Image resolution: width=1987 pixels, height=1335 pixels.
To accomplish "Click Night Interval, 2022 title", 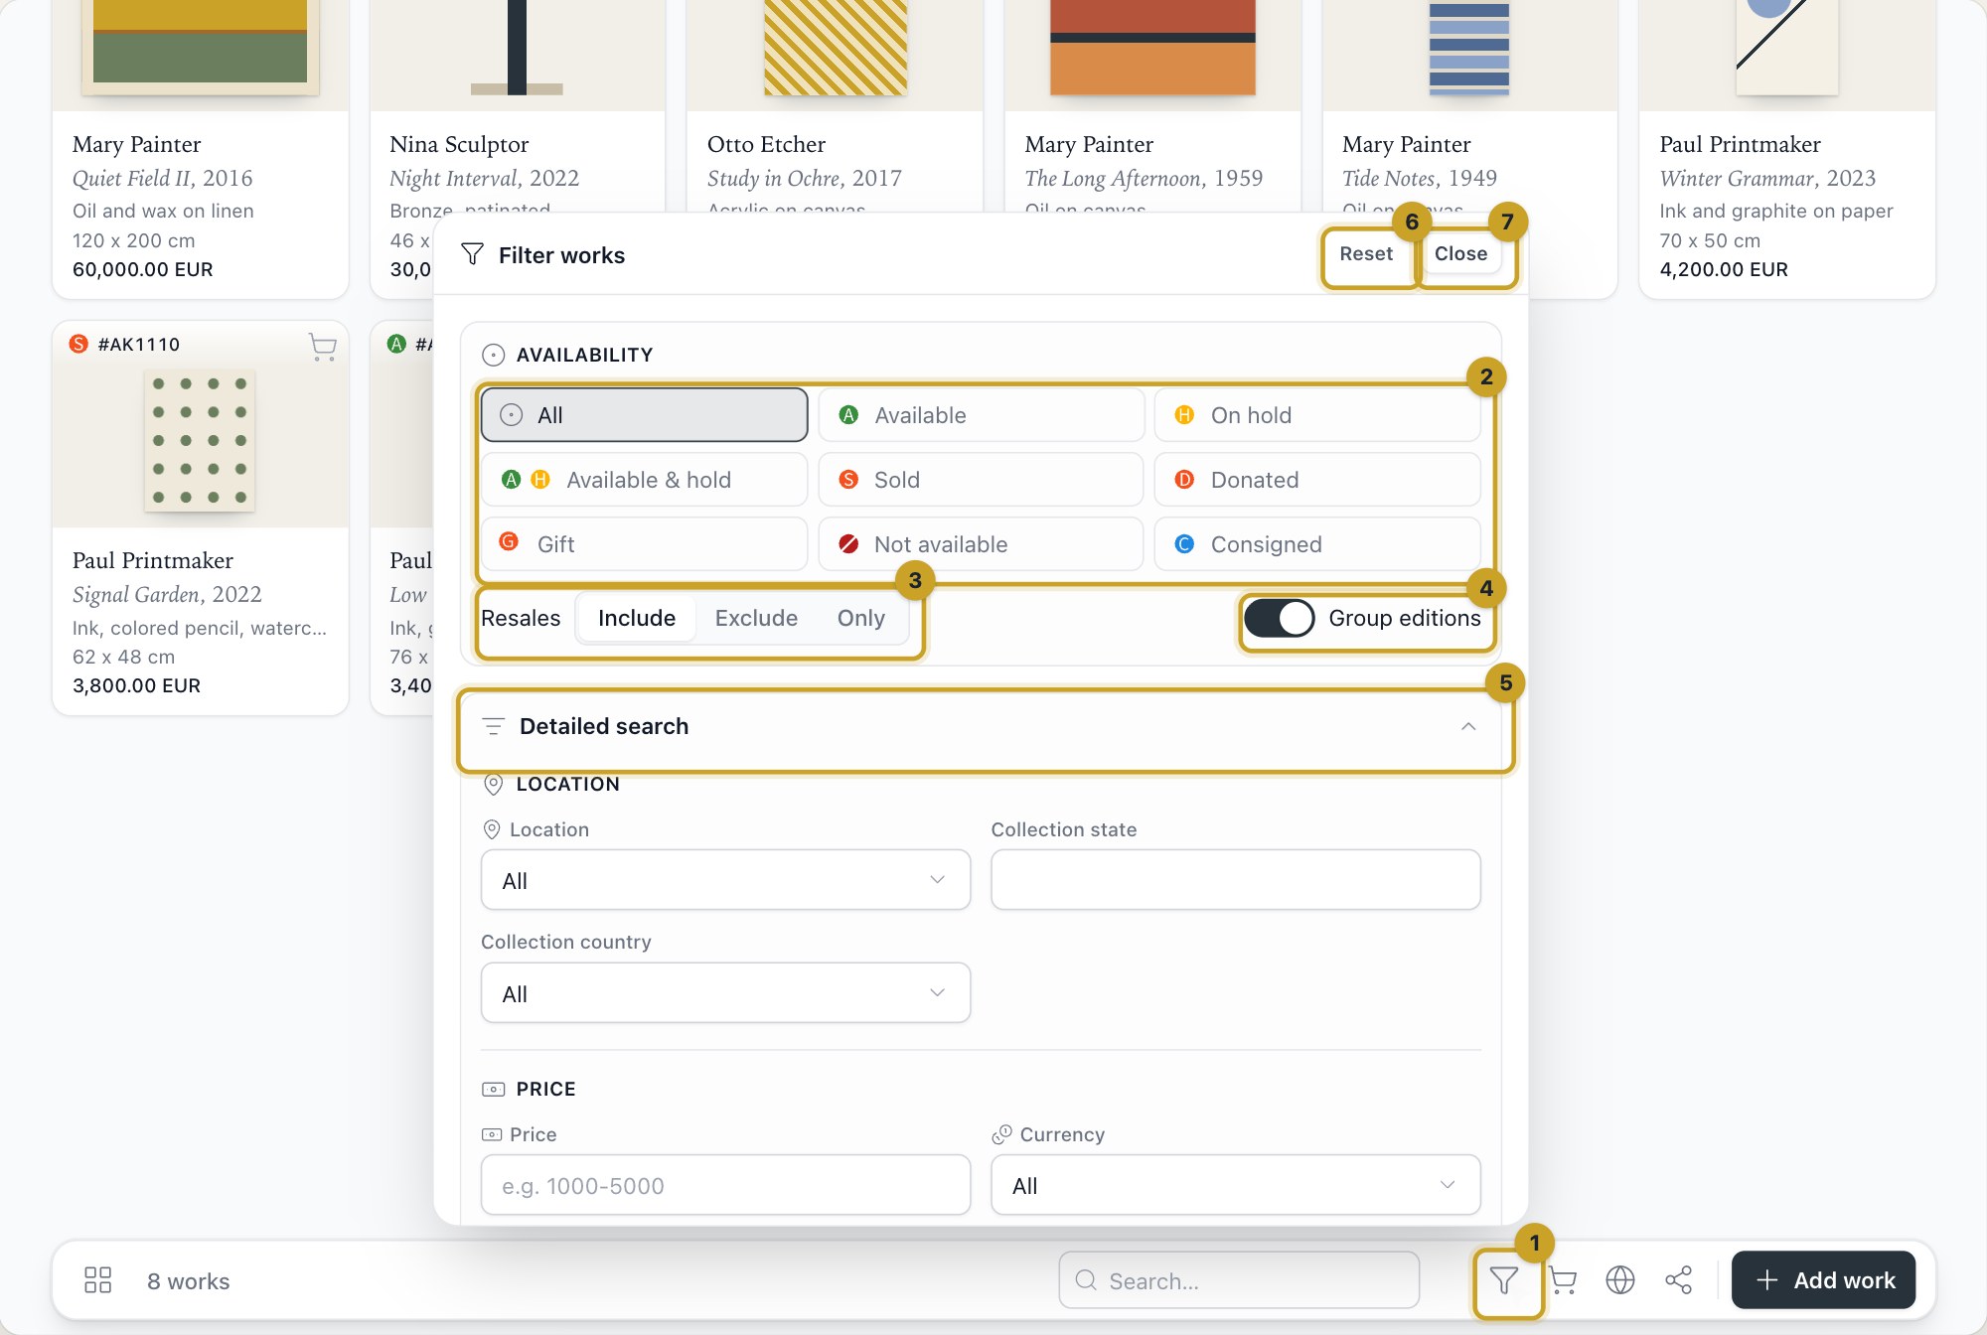I will click(x=484, y=179).
